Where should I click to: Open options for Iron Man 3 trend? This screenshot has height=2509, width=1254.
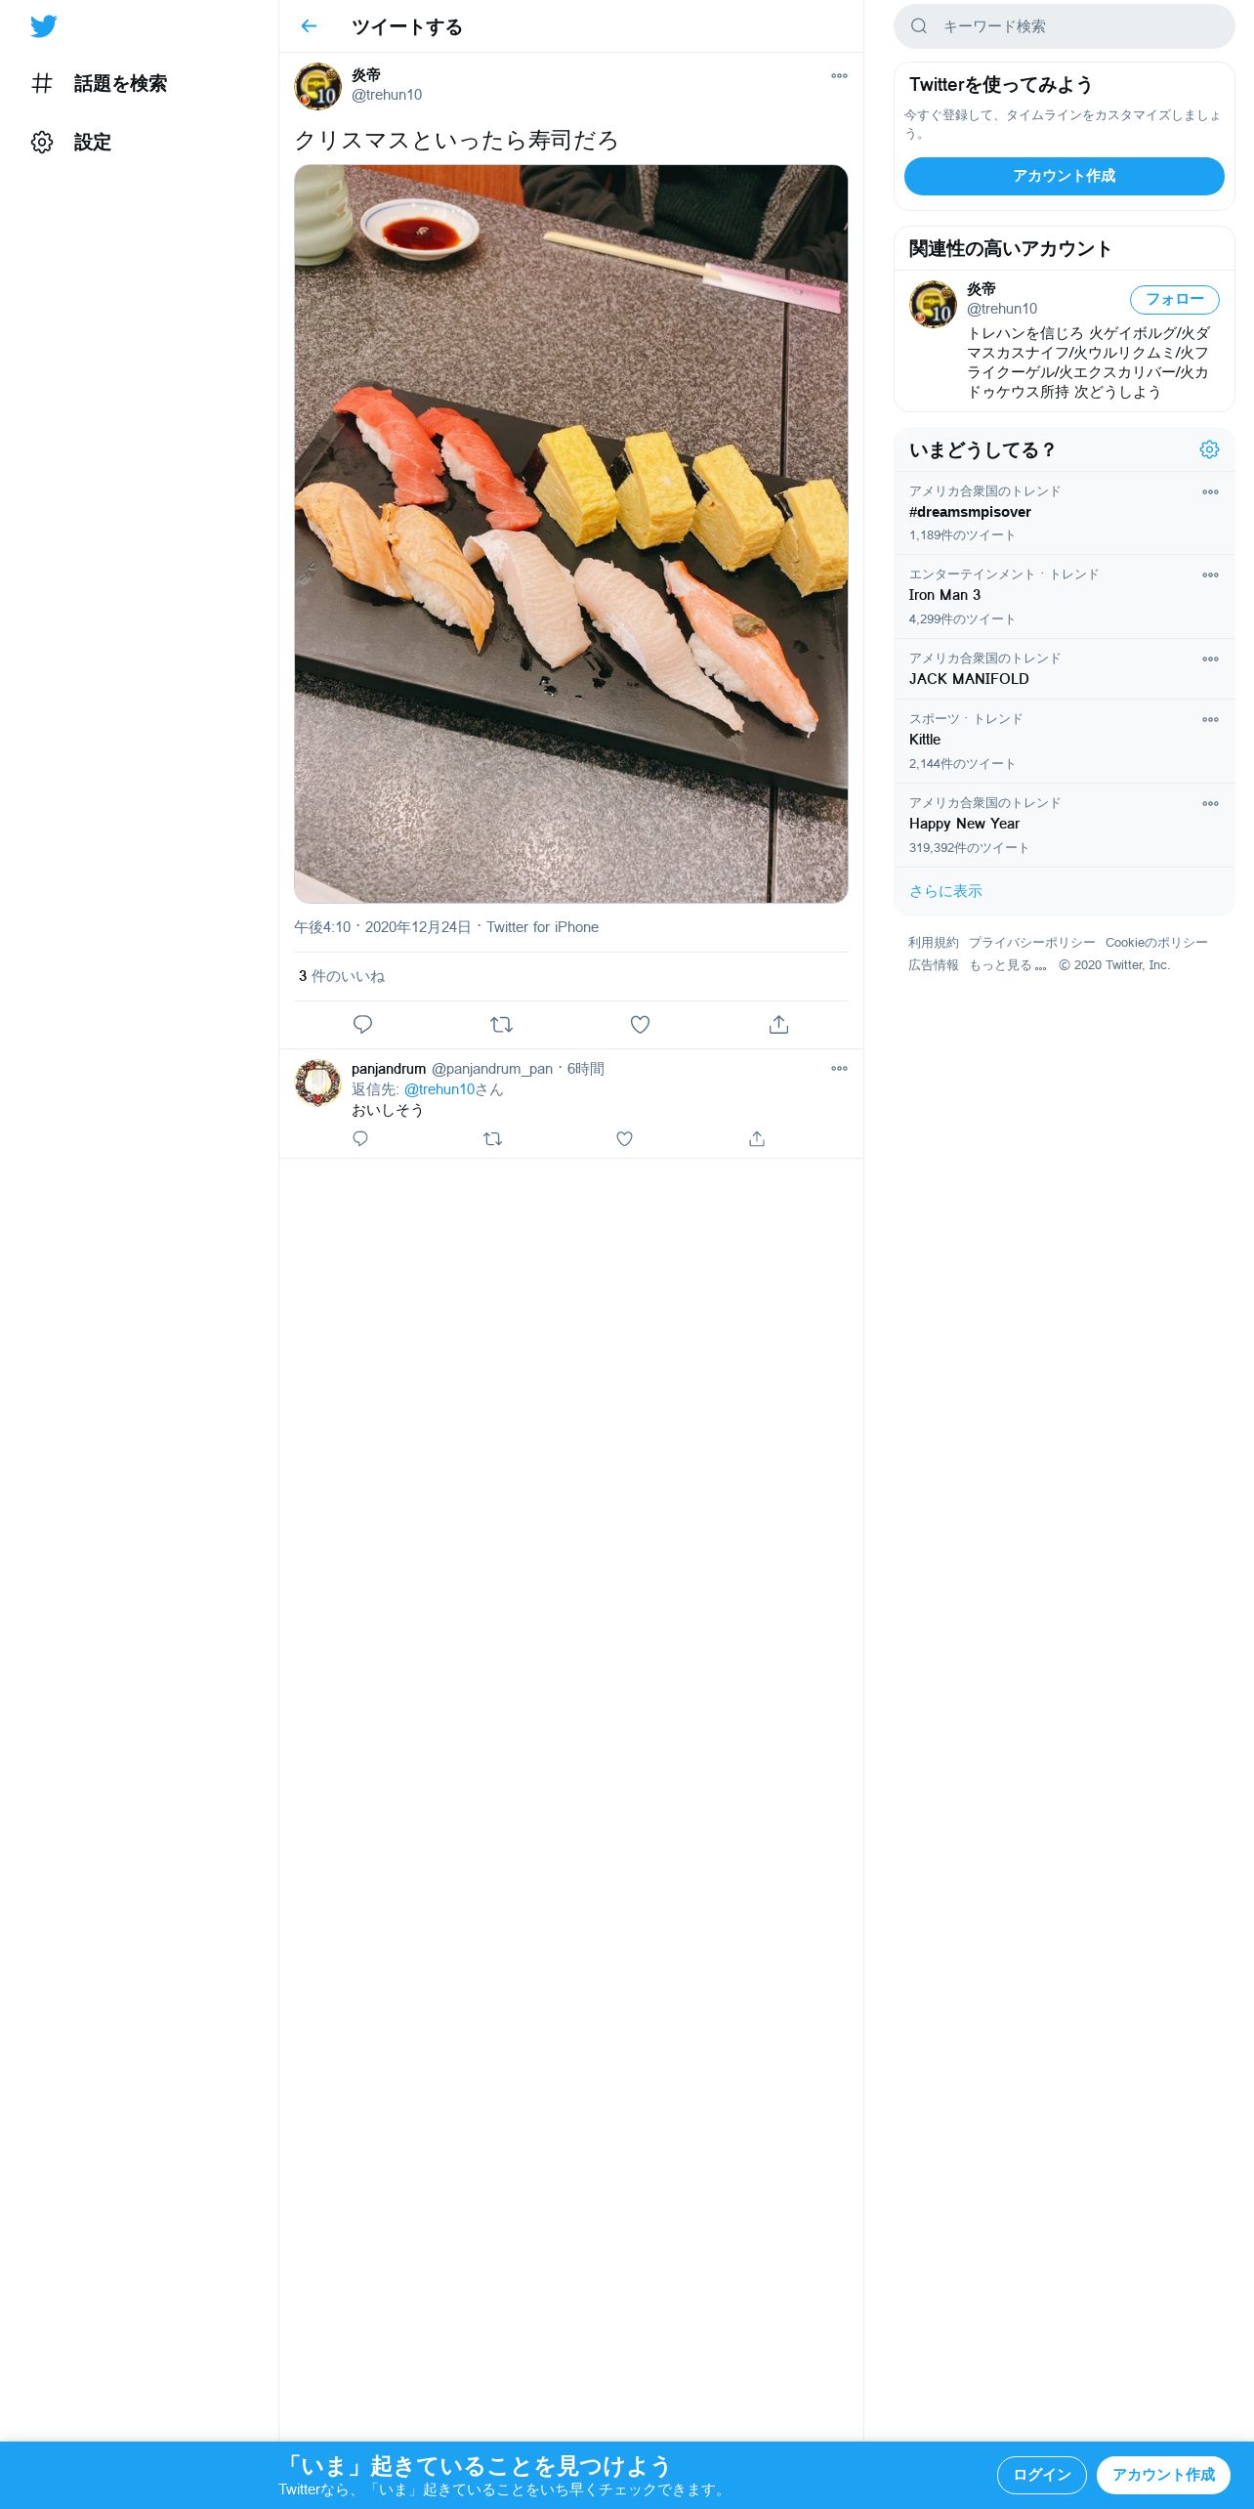pos(1210,574)
